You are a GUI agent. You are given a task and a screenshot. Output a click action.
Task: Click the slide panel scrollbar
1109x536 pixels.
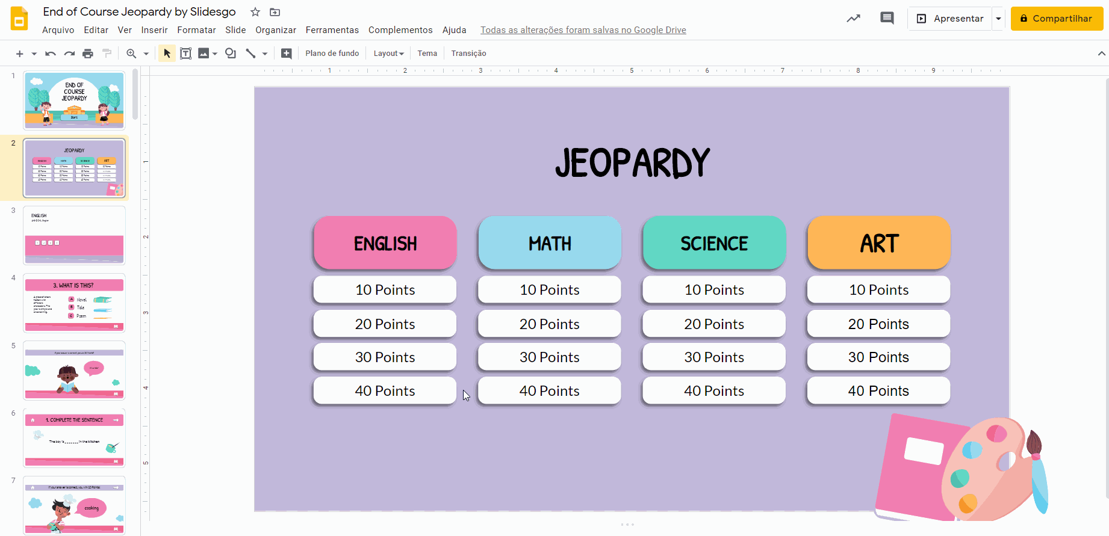pyautogui.click(x=135, y=94)
